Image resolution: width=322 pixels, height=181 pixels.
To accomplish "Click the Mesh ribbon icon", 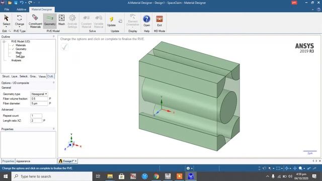I will [61, 18].
